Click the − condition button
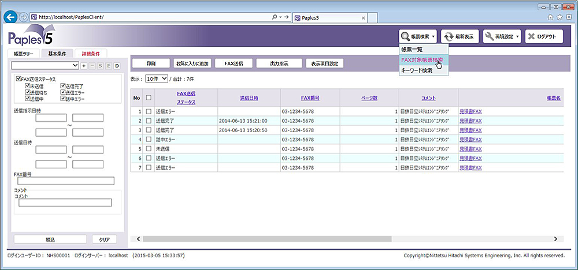The width and height of the screenshot is (578, 270). click(x=92, y=66)
